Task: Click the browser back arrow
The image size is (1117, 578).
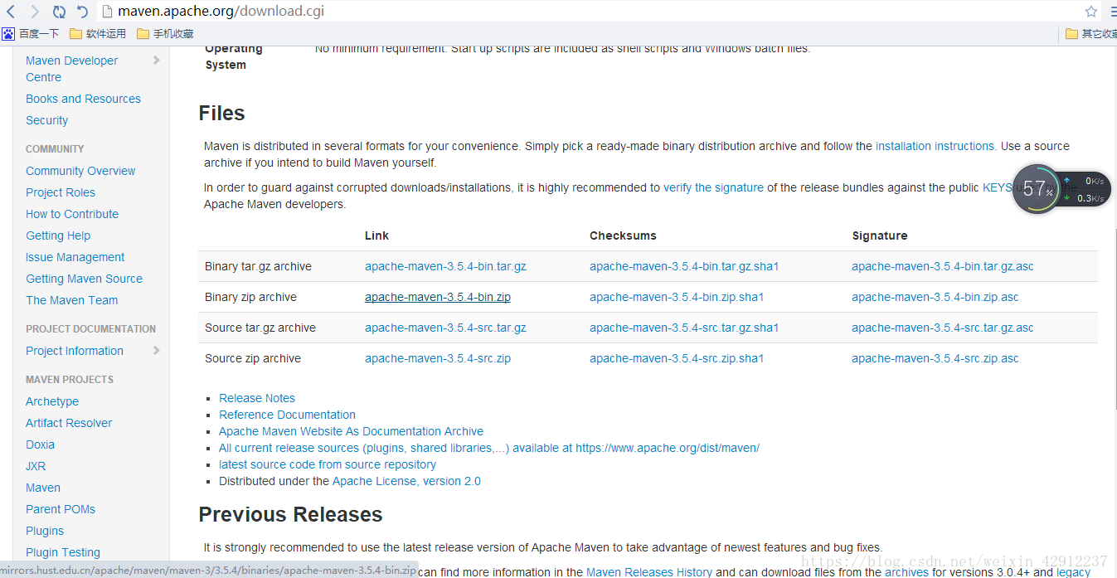Action: [12, 12]
